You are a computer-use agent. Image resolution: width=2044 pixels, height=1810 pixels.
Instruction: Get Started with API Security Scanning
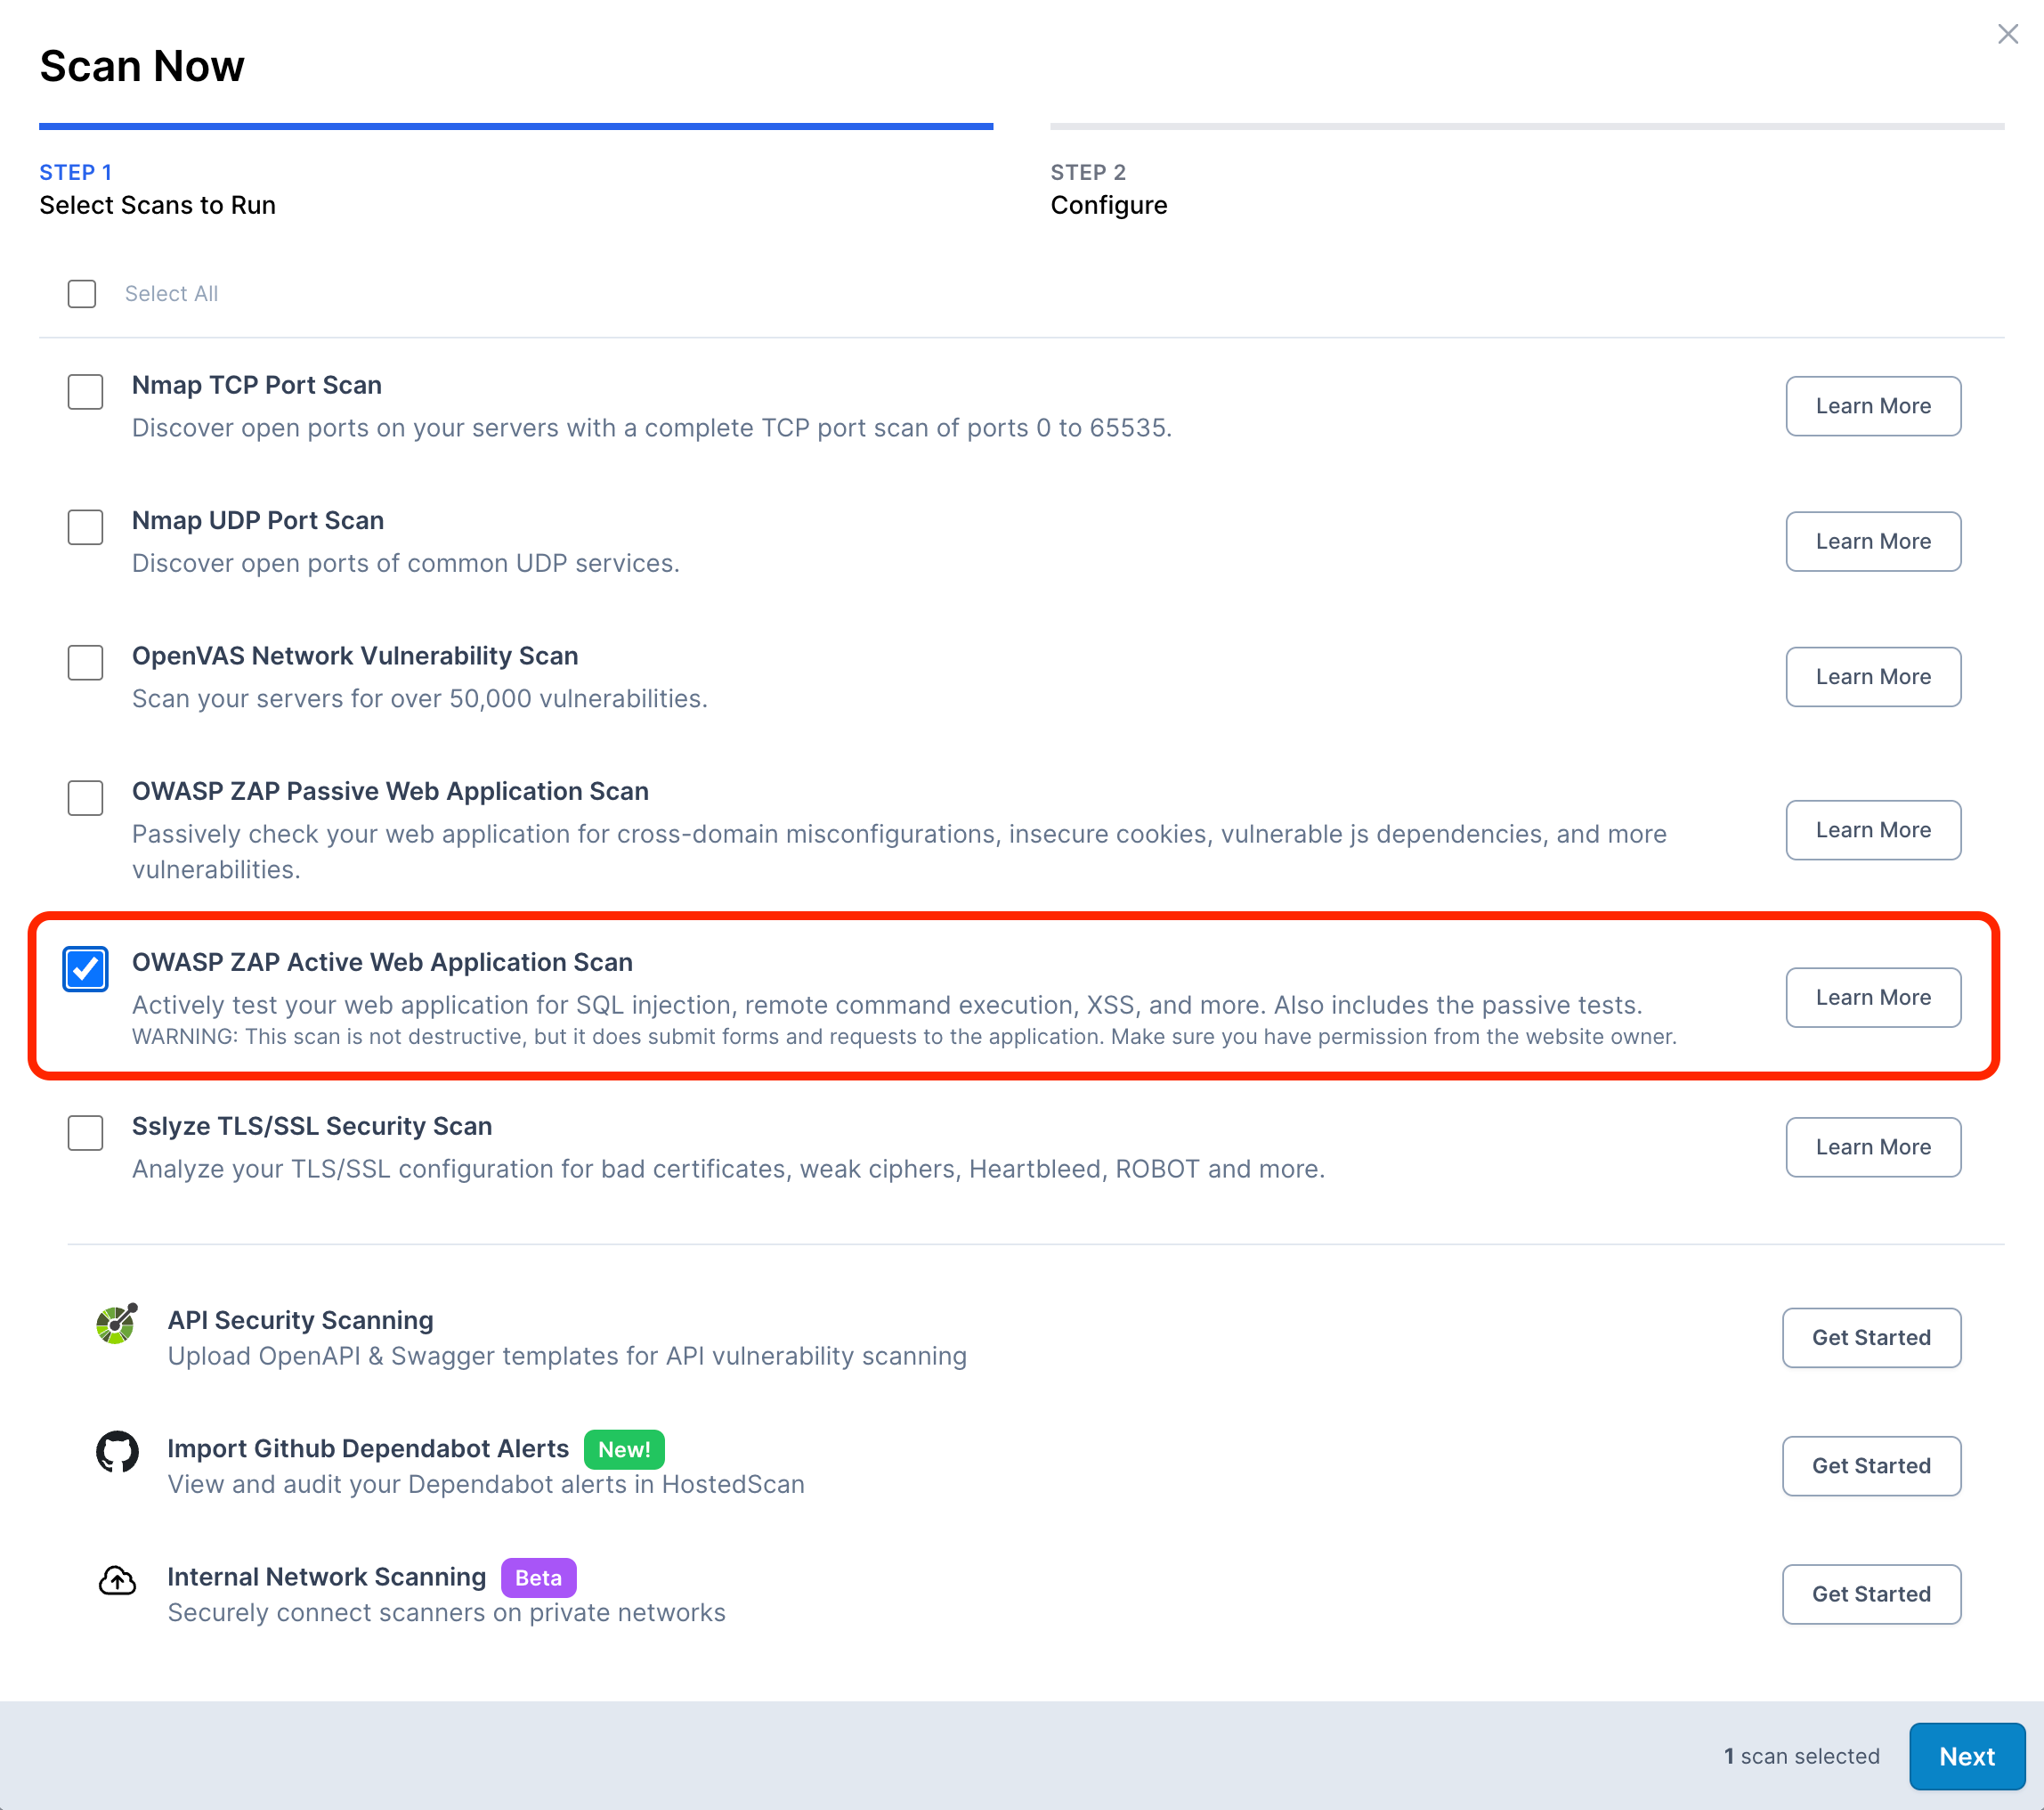(x=1870, y=1337)
